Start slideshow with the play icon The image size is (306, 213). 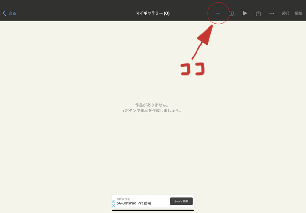tap(245, 13)
